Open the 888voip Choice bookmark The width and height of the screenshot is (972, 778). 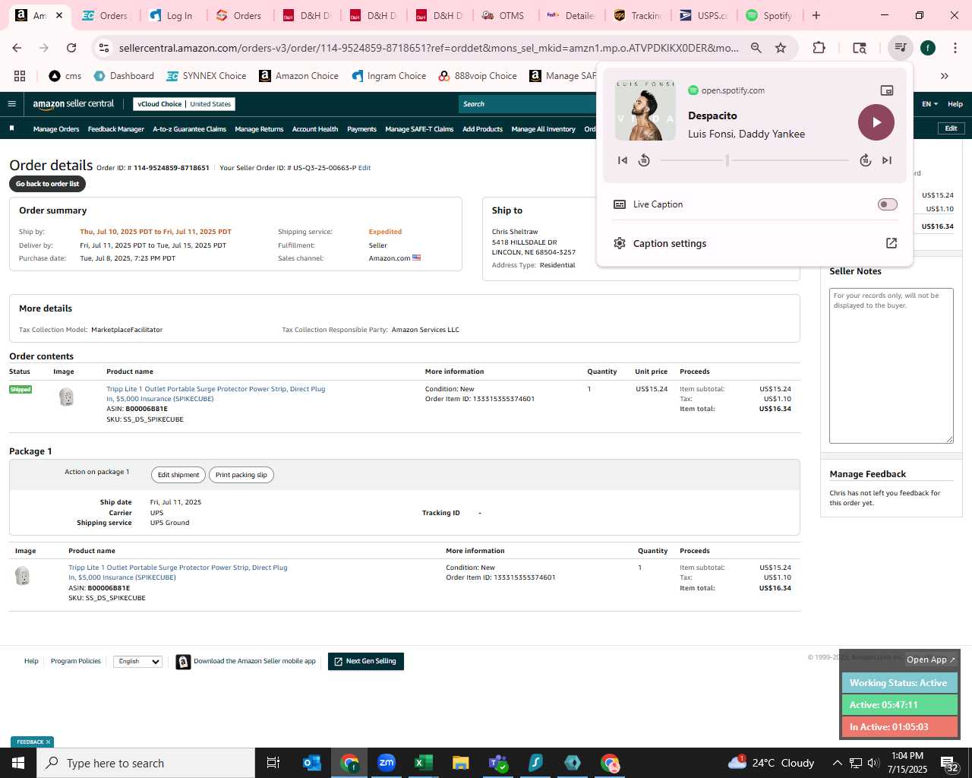478,76
